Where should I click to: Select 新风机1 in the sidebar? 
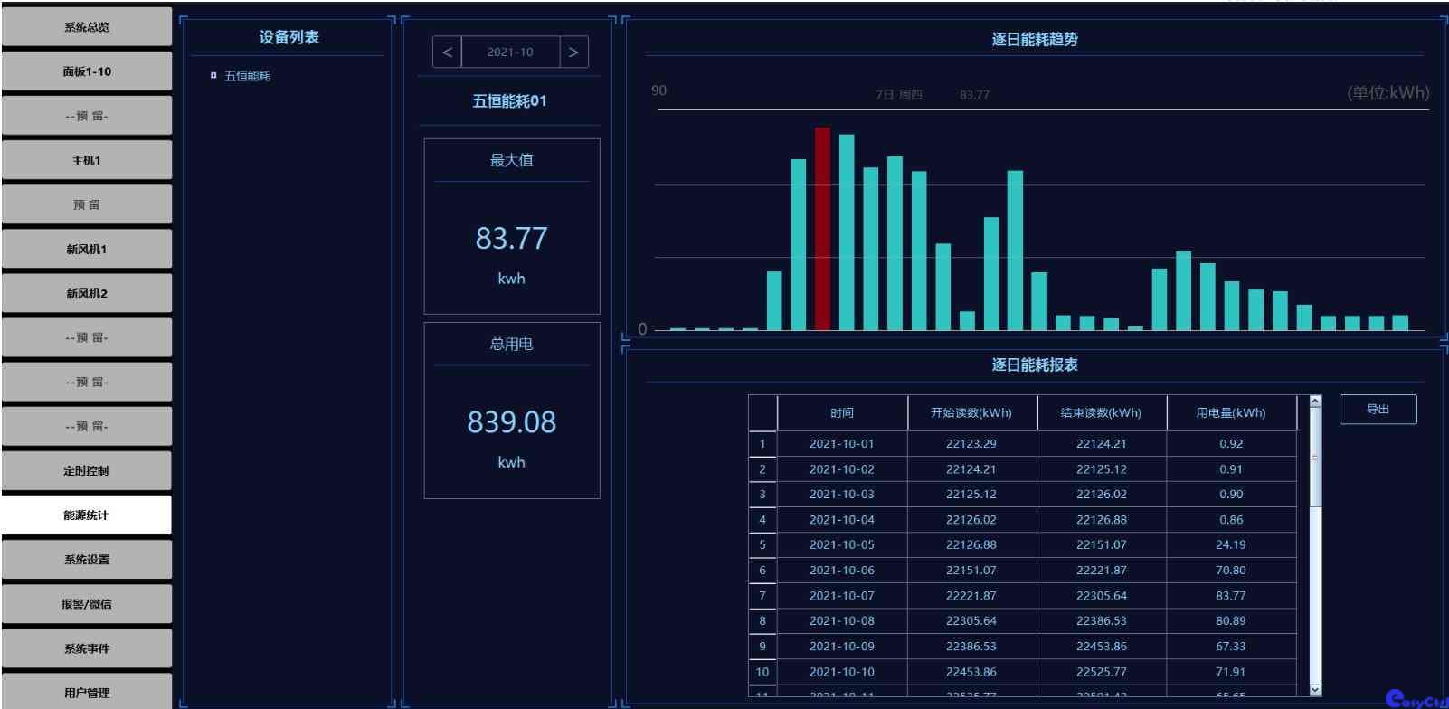point(87,249)
